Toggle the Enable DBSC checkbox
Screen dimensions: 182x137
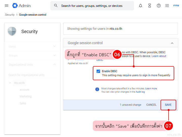pyautogui.click(x=98, y=71)
